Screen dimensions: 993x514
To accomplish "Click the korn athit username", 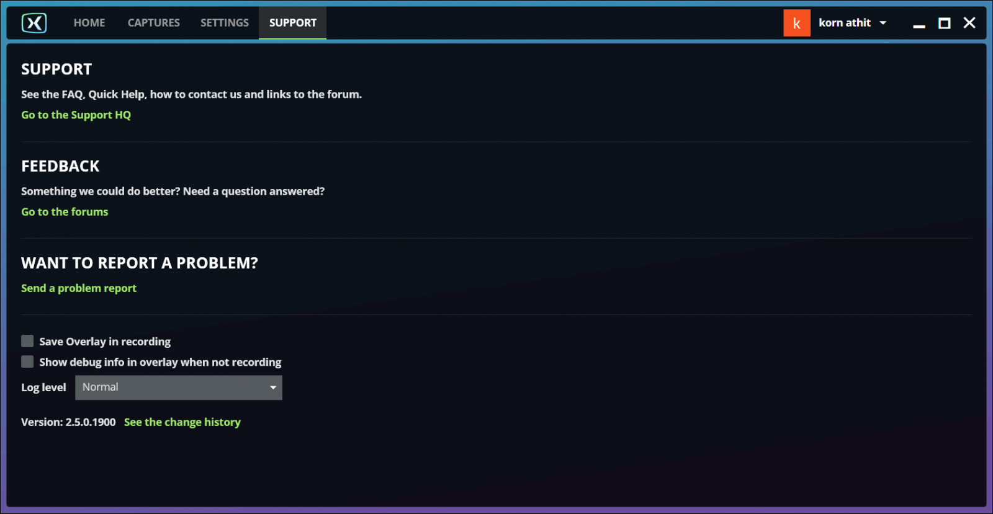I will pos(844,23).
